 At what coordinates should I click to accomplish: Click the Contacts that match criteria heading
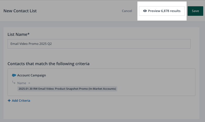coord(48,64)
